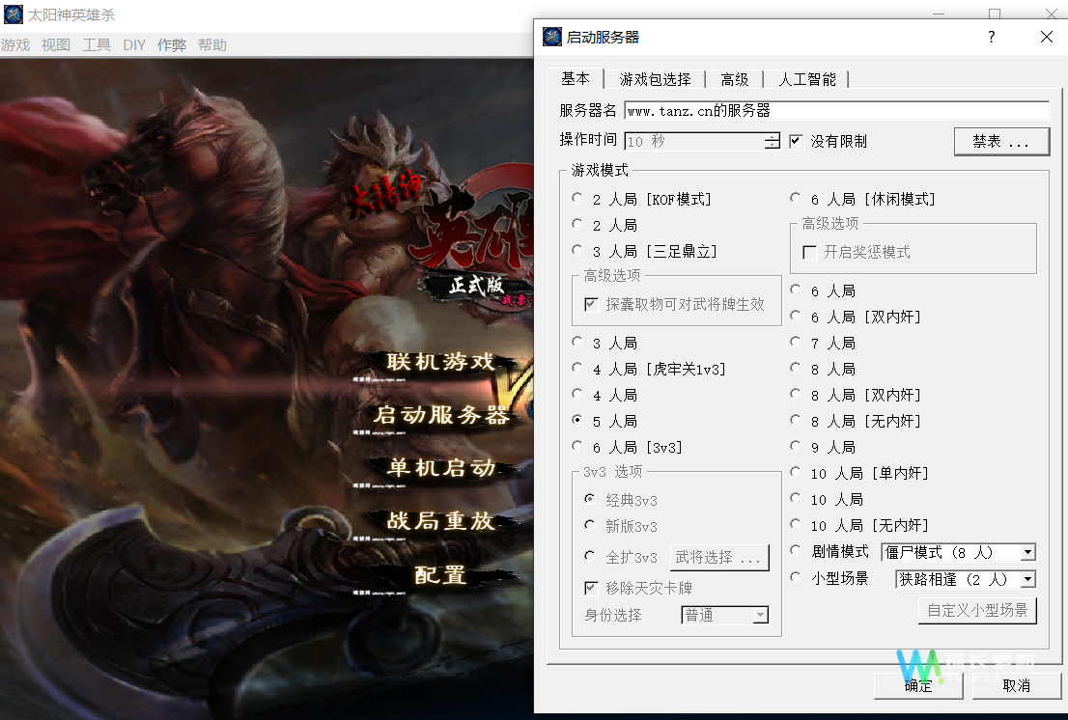Open the 僵尸模式 (8 人) dropdown
Screen dimensions: 1068x720
(x=958, y=552)
